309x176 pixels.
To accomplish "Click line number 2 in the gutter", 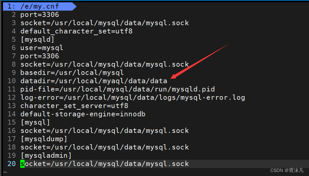I will [x=13, y=15].
